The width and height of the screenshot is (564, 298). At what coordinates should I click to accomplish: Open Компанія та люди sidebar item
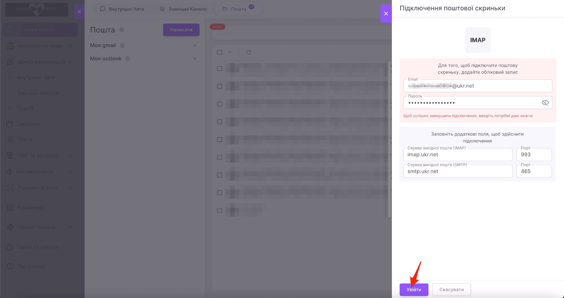(x=40, y=46)
